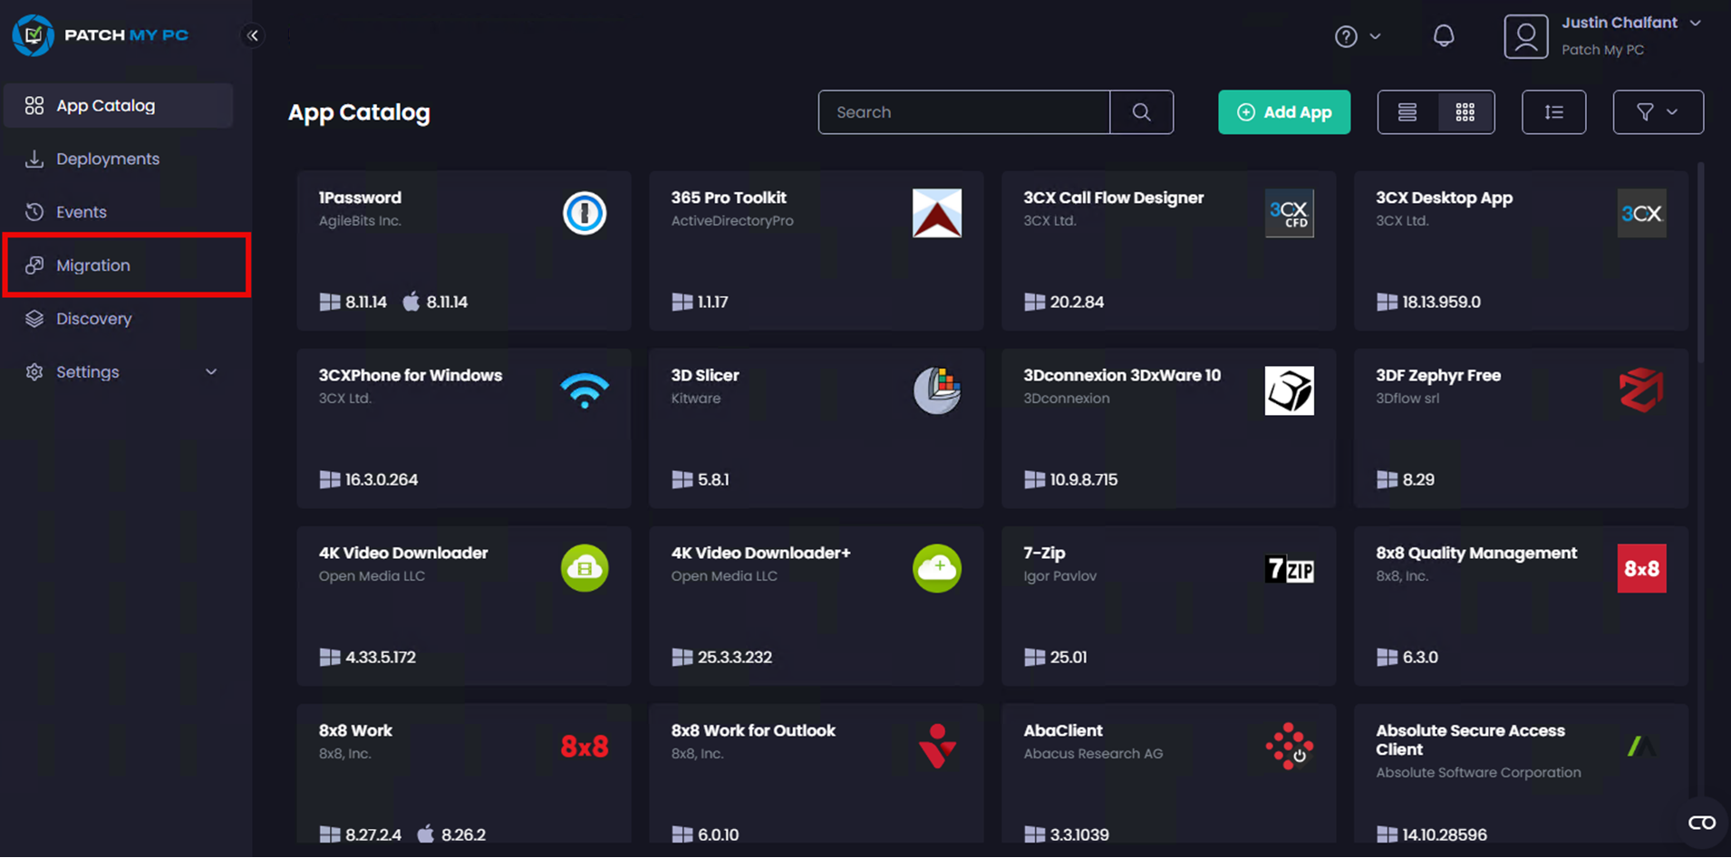
Task: Click the chat widget icon at bottom right
Action: click(x=1701, y=823)
